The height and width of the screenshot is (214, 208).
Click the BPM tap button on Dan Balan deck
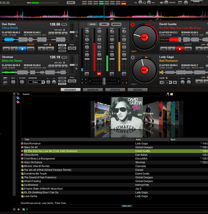tap(64, 25)
